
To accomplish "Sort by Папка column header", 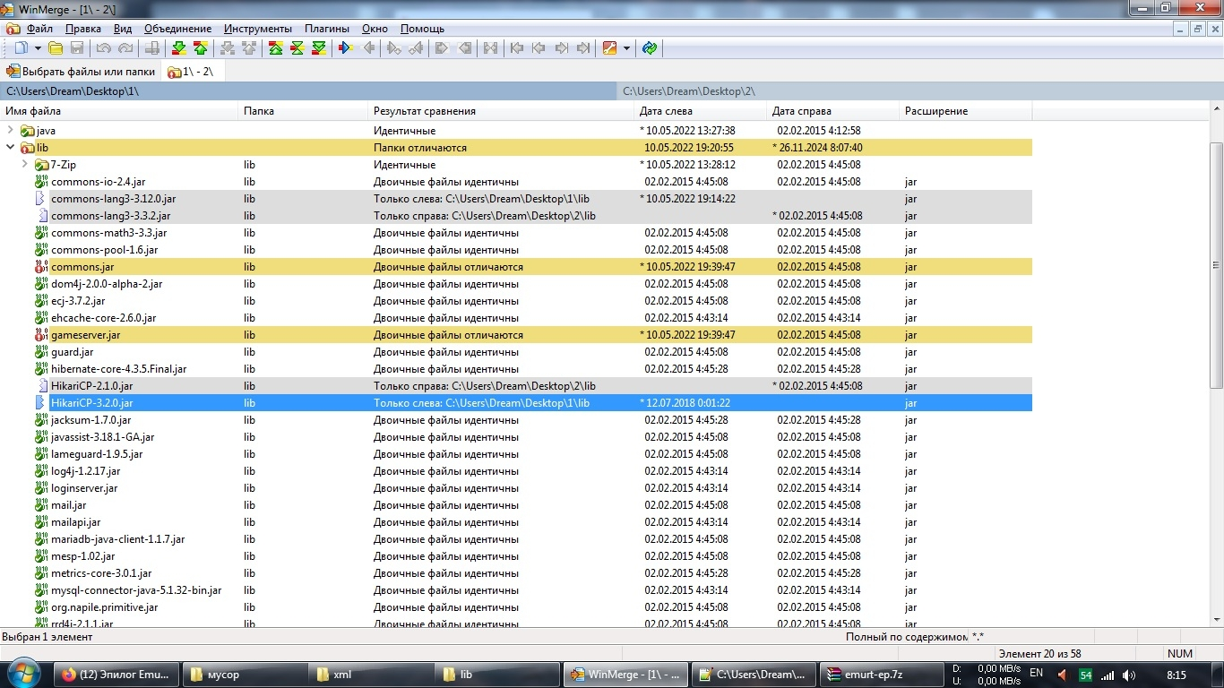I will pos(304,111).
